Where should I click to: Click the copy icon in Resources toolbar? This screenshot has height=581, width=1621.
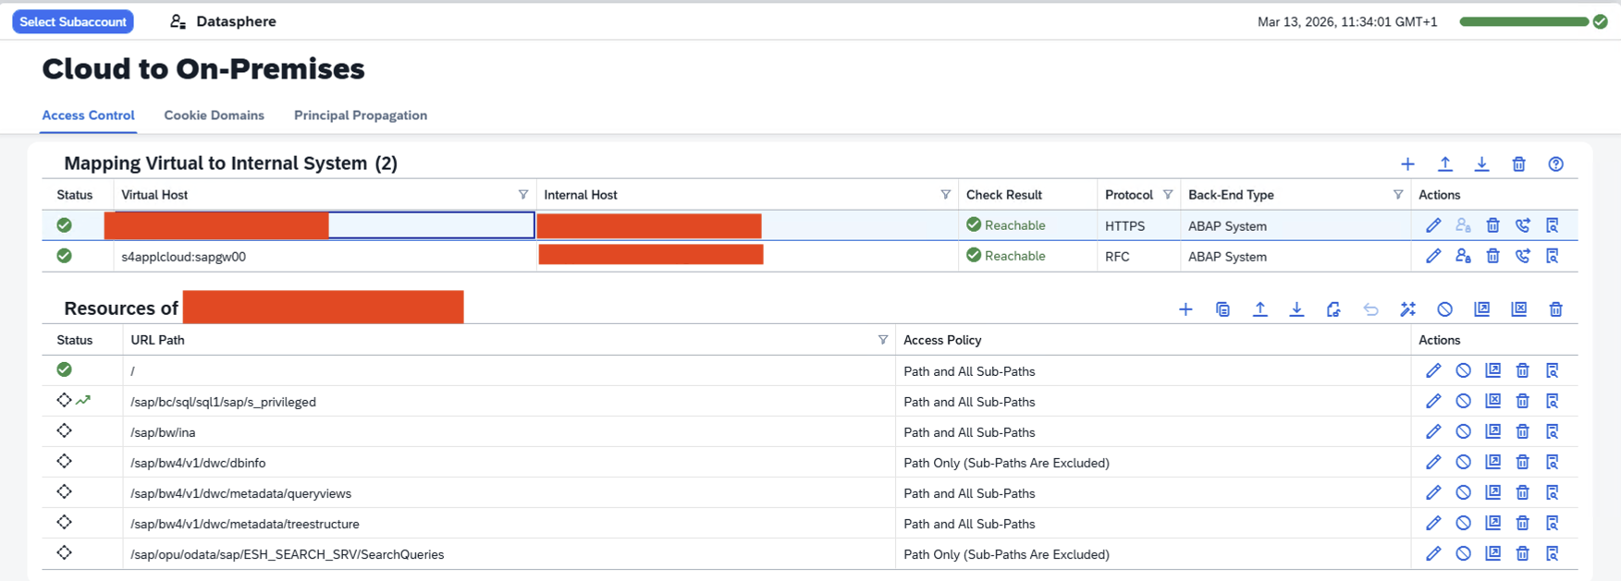click(1222, 309)
